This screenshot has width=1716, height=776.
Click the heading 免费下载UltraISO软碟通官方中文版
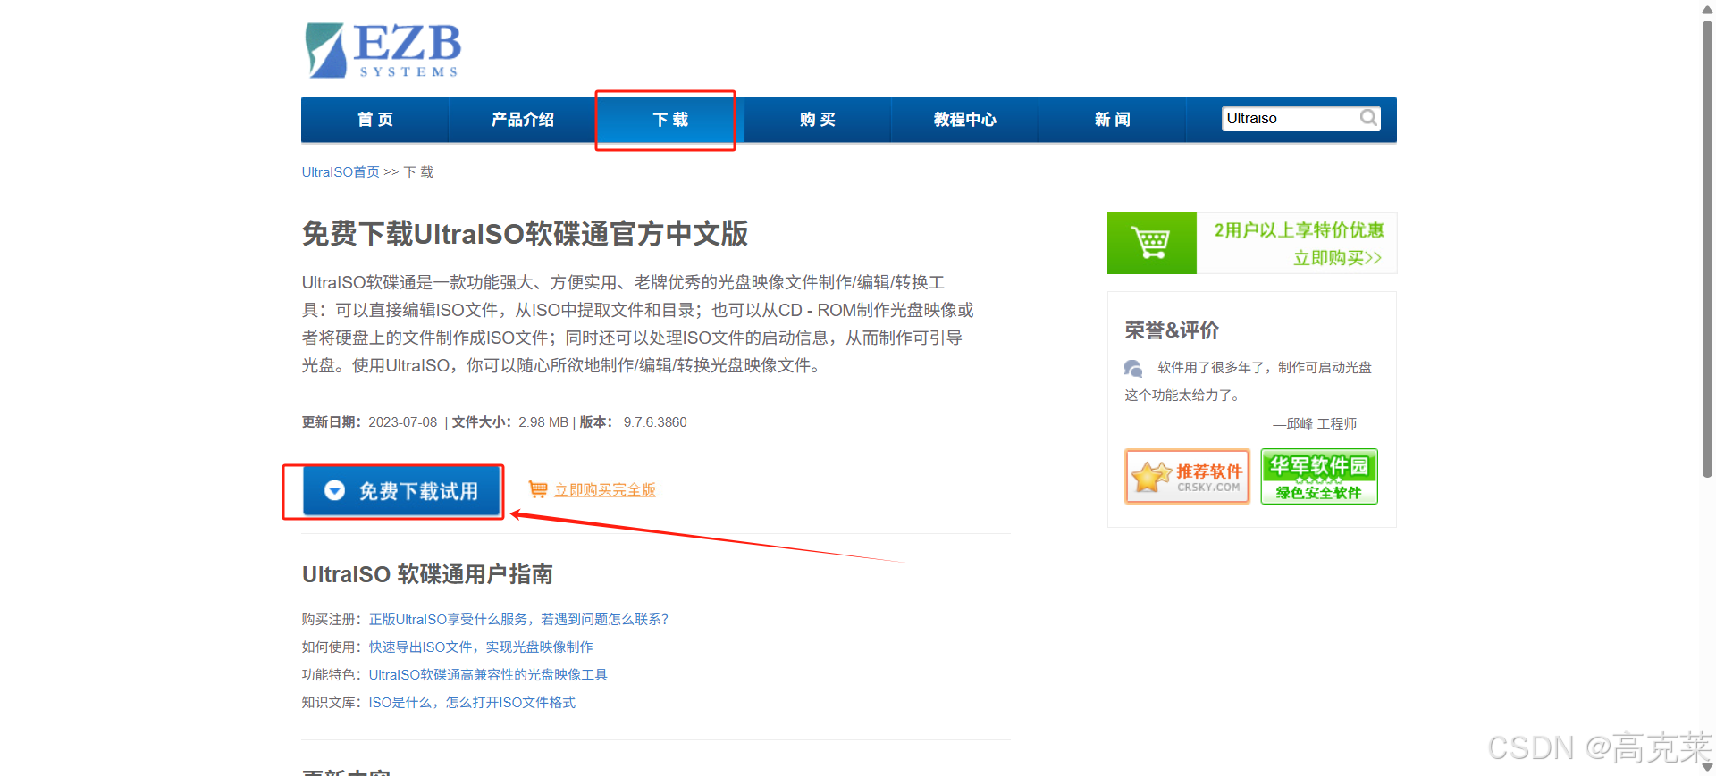pos(525,234)
